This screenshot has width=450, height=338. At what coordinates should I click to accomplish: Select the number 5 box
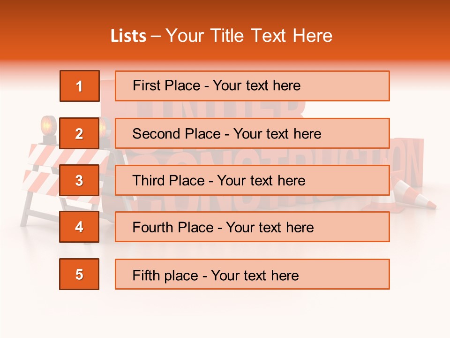(79, 274)
